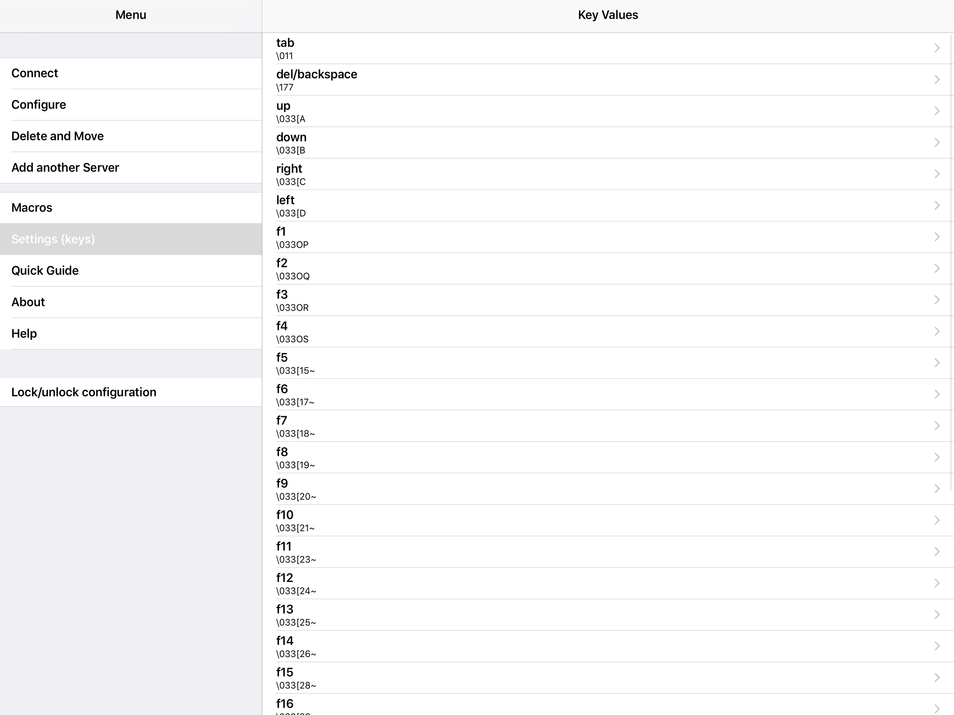This screenshot has height=715, width=954.
Task: Open the tab key value chevron
Action: click(937, 48)
